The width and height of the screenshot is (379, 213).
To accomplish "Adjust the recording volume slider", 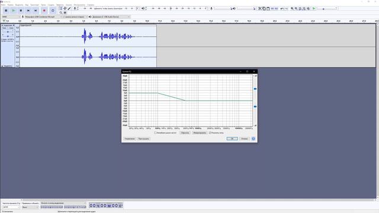I will pos(223,8).
